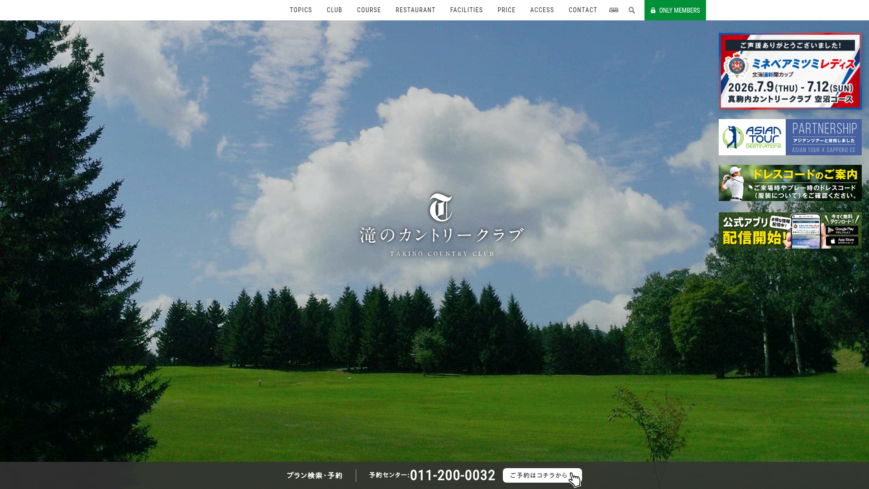This screenshot has width=869, height=489.
Task: Click the 予約センター label in footer
Action: (388, 475)
